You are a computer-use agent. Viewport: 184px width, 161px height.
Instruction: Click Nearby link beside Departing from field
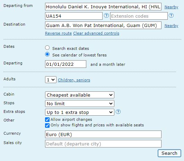171,7
